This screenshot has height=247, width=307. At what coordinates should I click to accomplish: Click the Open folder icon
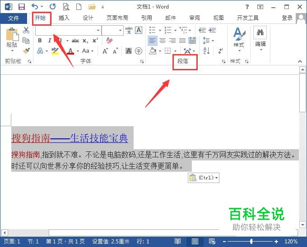coord(92,7)
